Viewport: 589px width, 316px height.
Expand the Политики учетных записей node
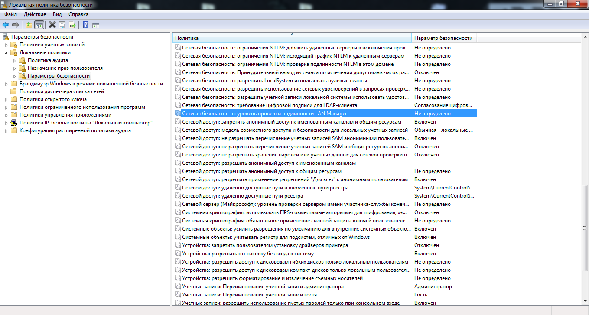[6, 45]
